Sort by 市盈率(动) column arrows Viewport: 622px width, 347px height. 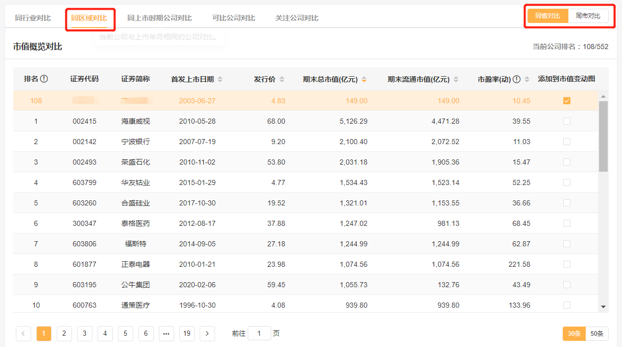(527, 79)
